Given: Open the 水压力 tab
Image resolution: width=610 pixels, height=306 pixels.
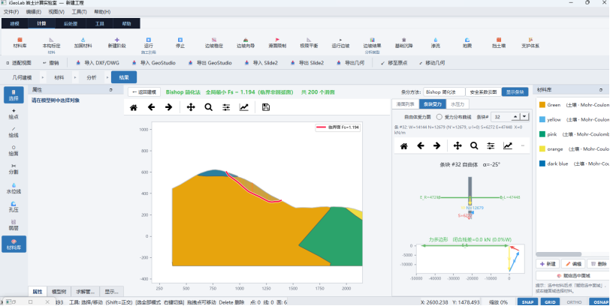Looking at the screenshot, I should 457,104.
